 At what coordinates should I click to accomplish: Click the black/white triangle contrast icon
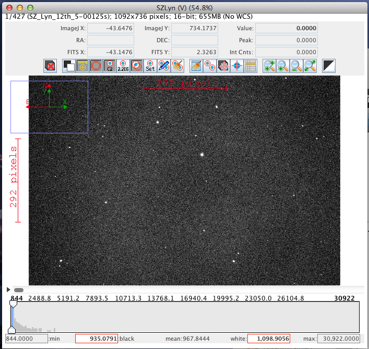(329, 66)
